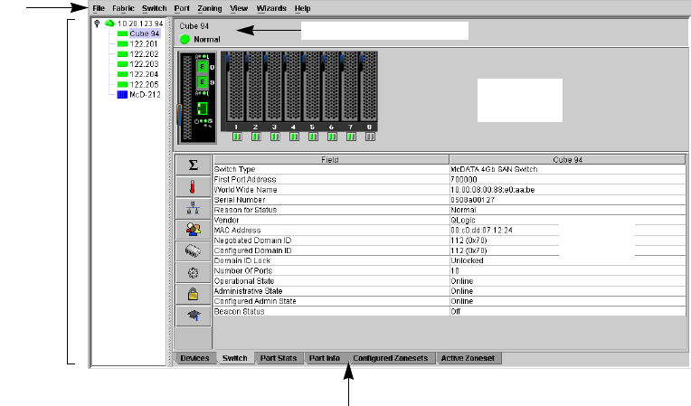The width and height of the screenshot is (691, 406).
Task: Click the padlock security icon button
Action: [193, 294]
